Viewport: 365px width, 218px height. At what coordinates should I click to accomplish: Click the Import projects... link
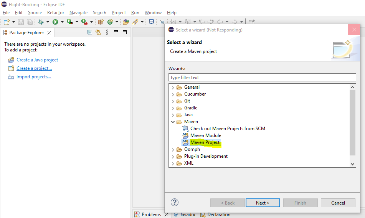tap(34, 77)
